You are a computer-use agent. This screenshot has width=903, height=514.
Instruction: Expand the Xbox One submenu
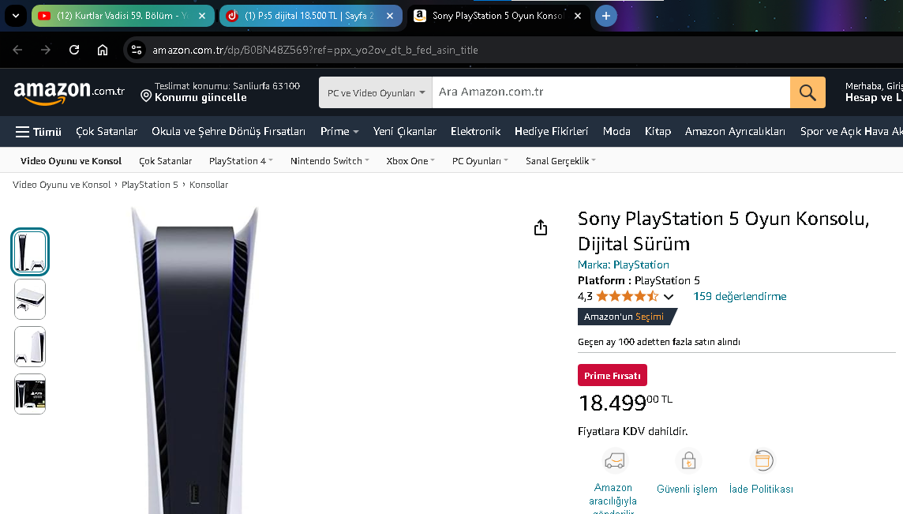click(410, 161)
